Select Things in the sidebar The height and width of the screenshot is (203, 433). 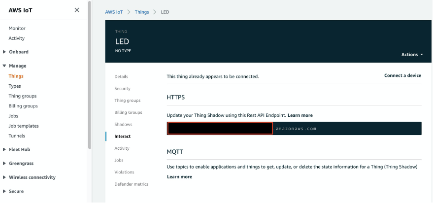(x=16, y=76)
